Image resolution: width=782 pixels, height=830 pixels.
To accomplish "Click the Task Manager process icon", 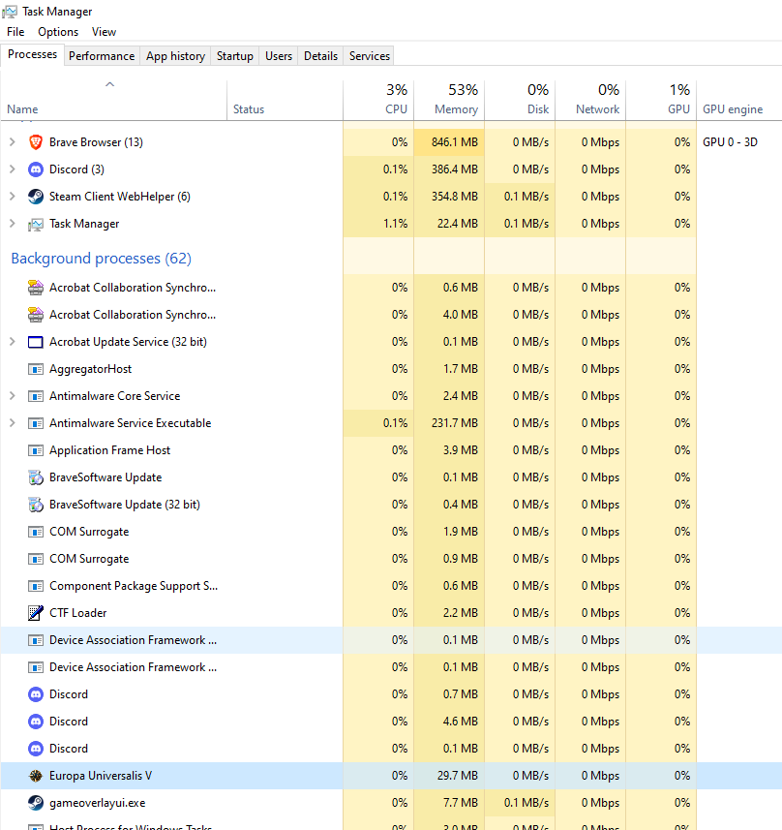I will [36, 224].
